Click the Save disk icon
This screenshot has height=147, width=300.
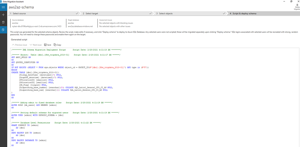(45, 45)
